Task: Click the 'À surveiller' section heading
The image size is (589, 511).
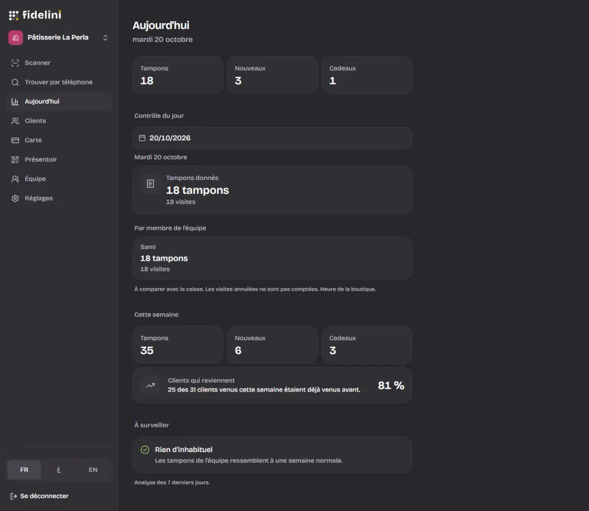Action: (x=152, y=425)
